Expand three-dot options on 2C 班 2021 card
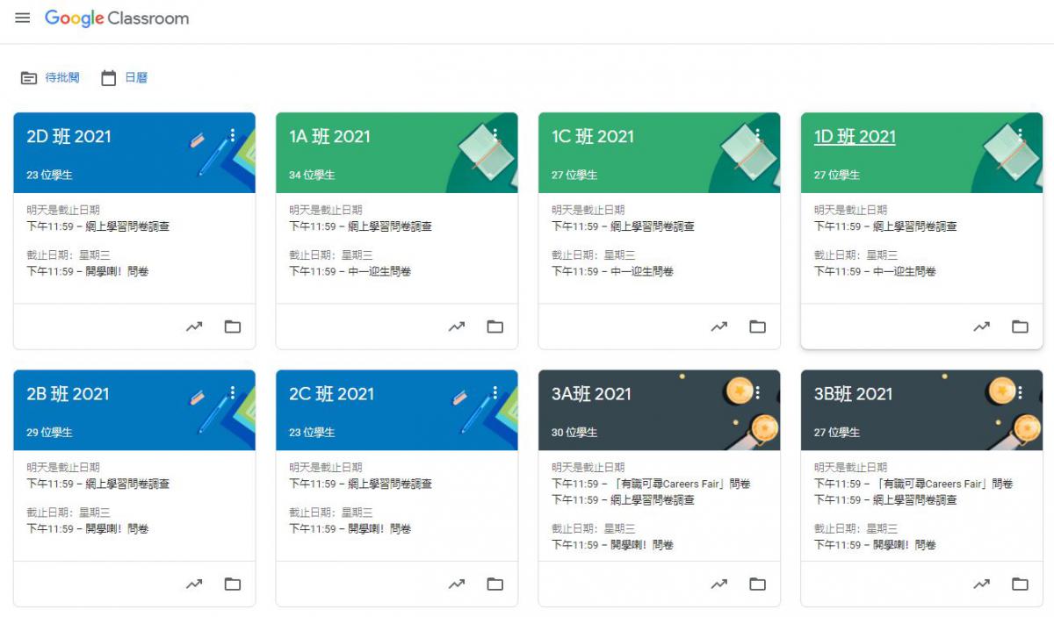1054x617 pixels. (x=495, y=392)
